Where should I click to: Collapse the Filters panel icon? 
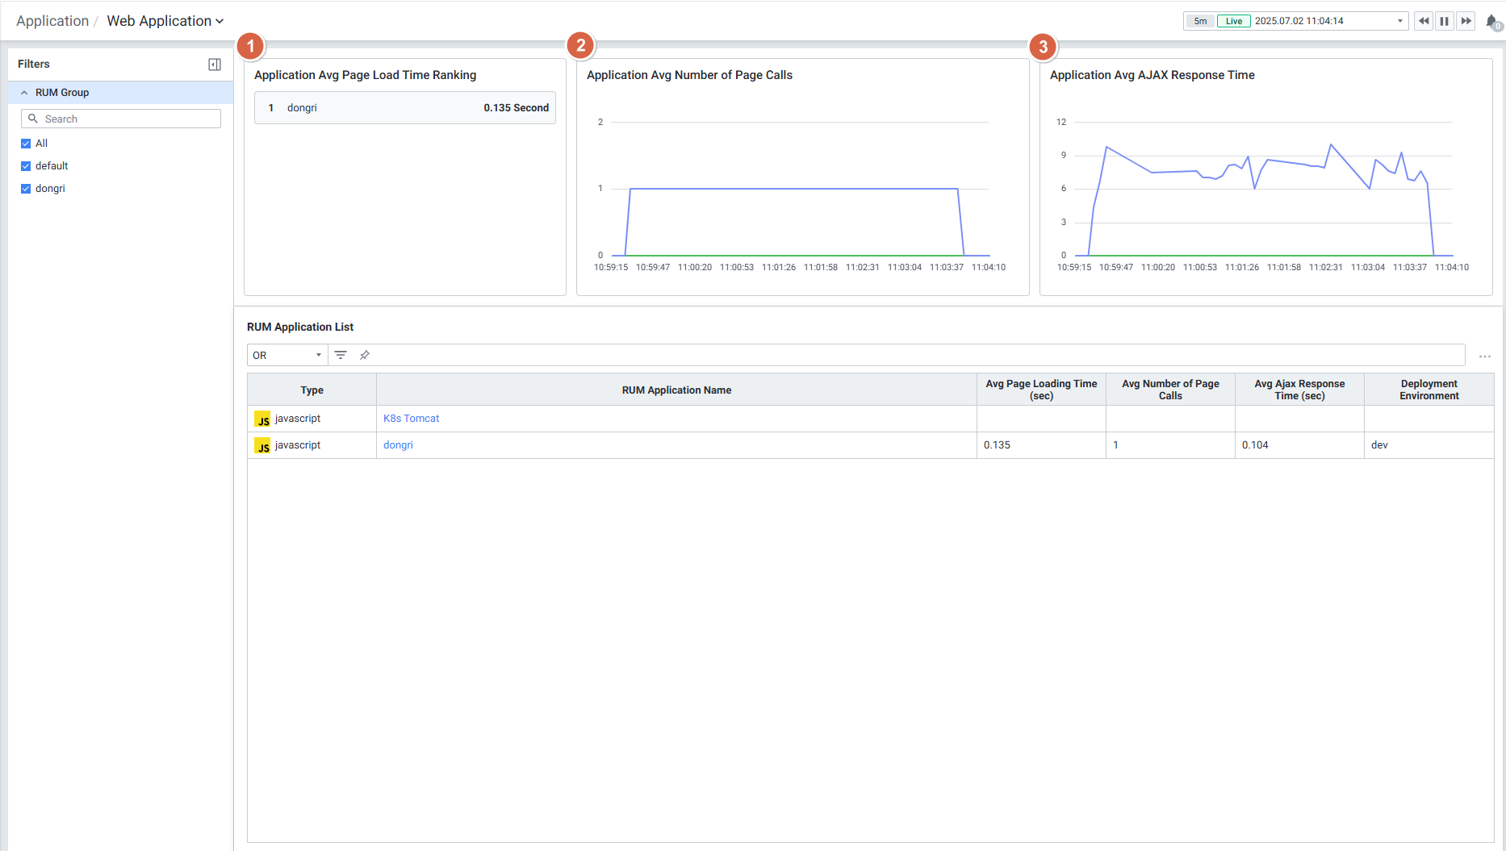[215, 65]
